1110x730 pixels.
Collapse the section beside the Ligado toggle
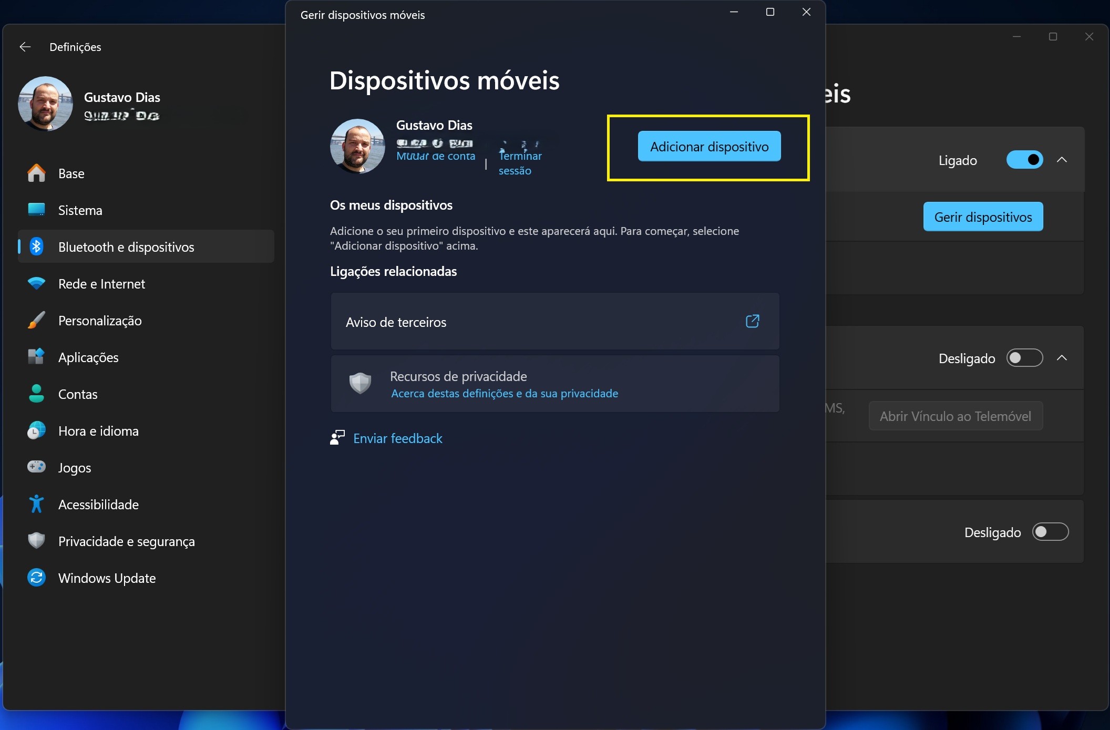tap(1062, 160)
